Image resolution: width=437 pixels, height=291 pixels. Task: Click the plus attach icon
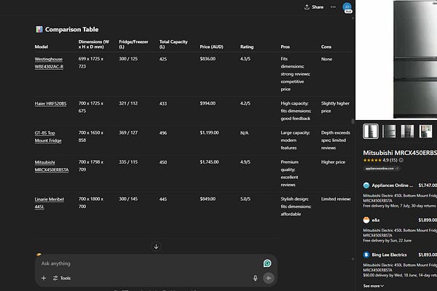point(44,278)
